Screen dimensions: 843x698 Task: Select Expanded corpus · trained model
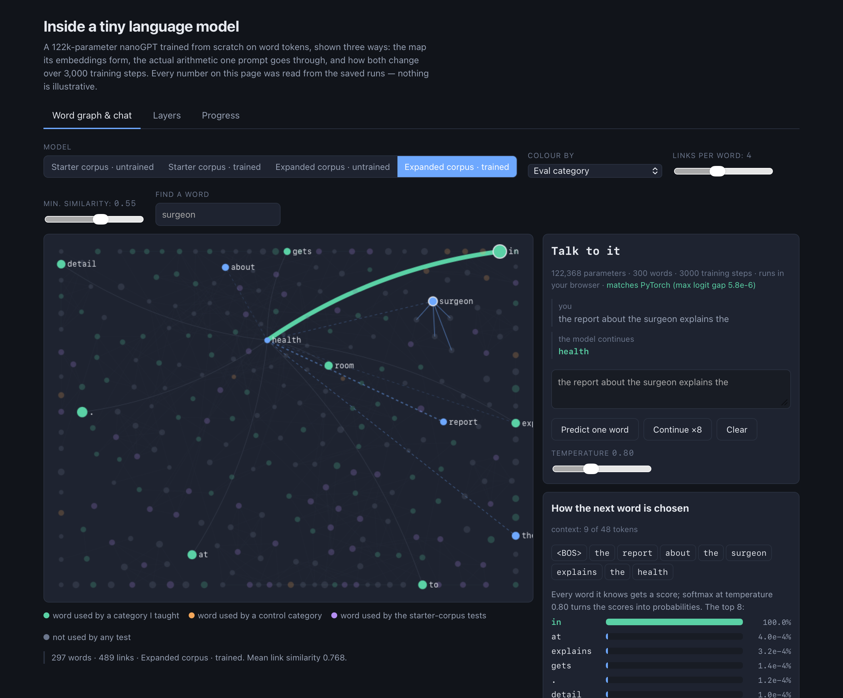pos(456,167)
